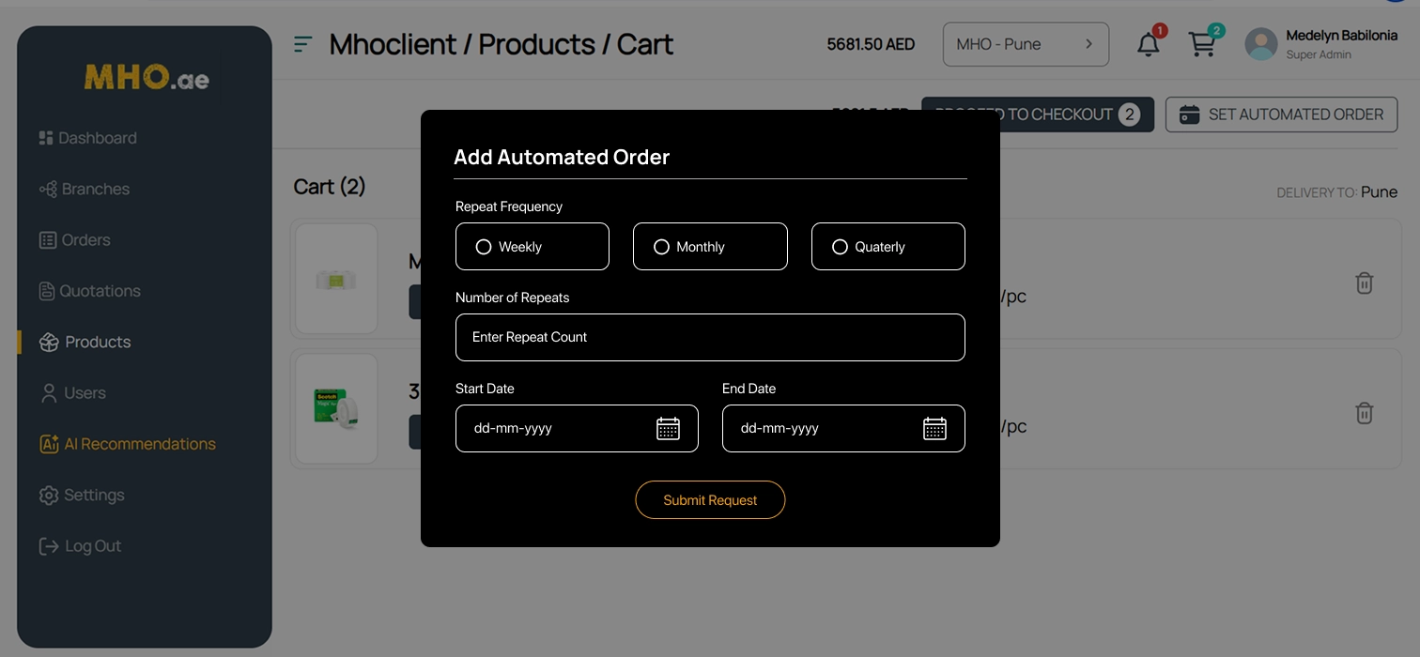Viewport: 1420px width, 657px height.
Task: Open the End Date date picker
Action: tap(934, 429)
